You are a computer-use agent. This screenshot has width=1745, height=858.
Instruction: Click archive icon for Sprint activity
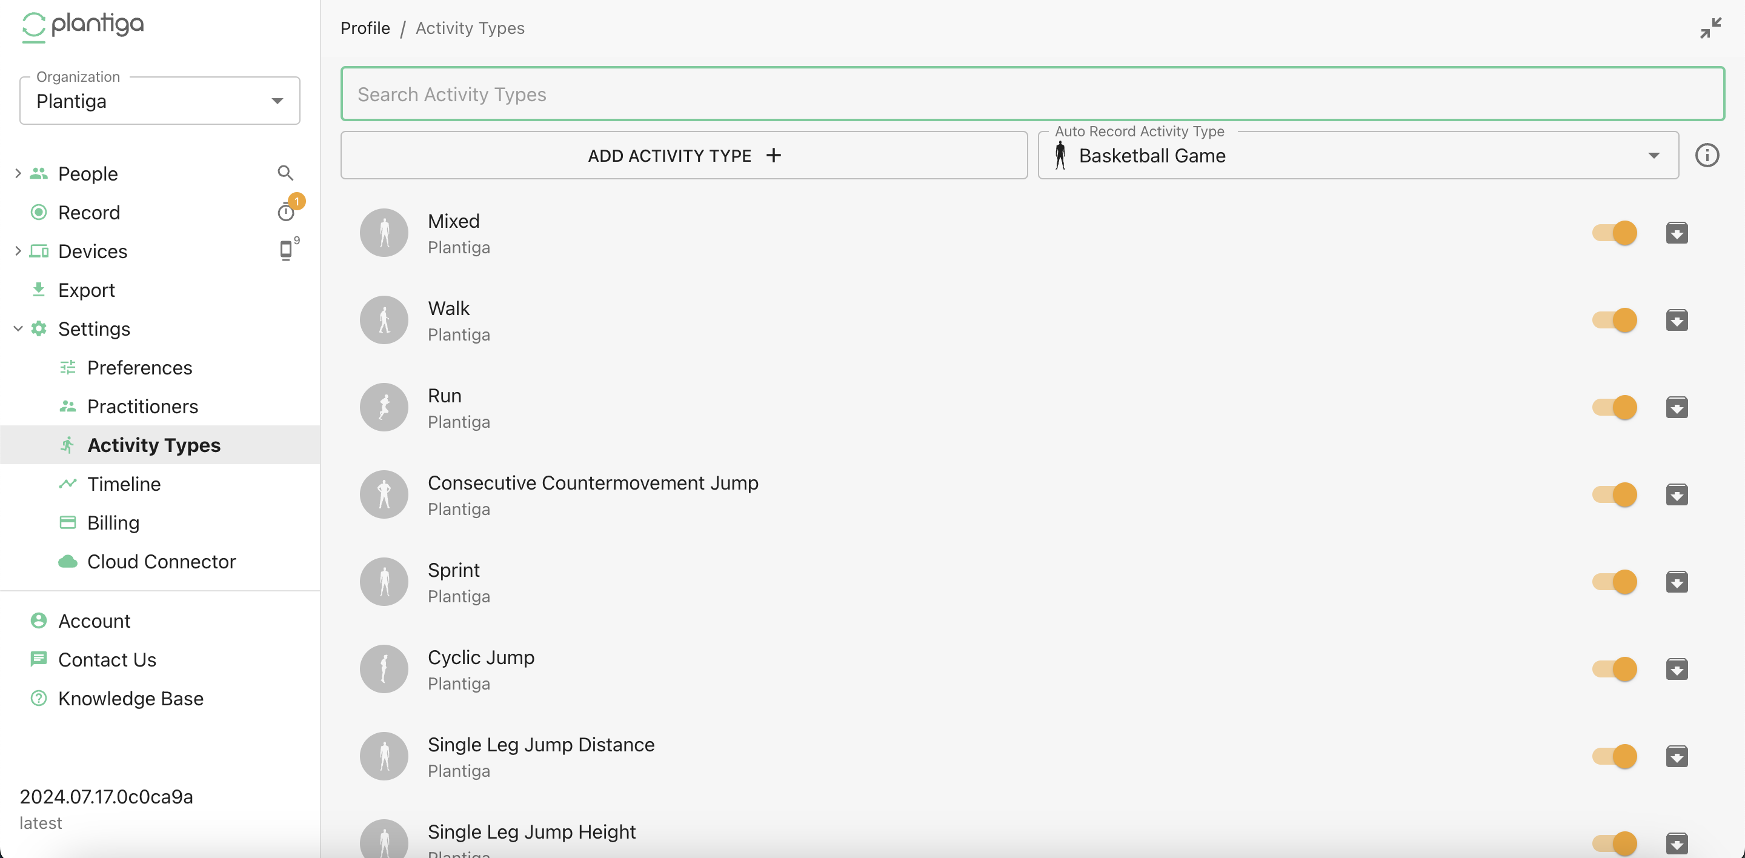1677,582
